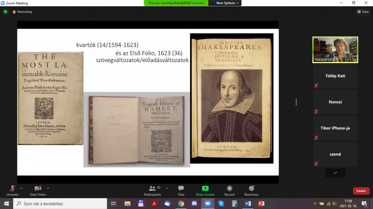
Task: Click the Titus Andronicus quarto image
Action: tap(50, 98)
